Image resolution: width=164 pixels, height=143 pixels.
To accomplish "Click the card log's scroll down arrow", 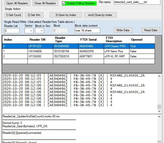I will pos(159,111).
